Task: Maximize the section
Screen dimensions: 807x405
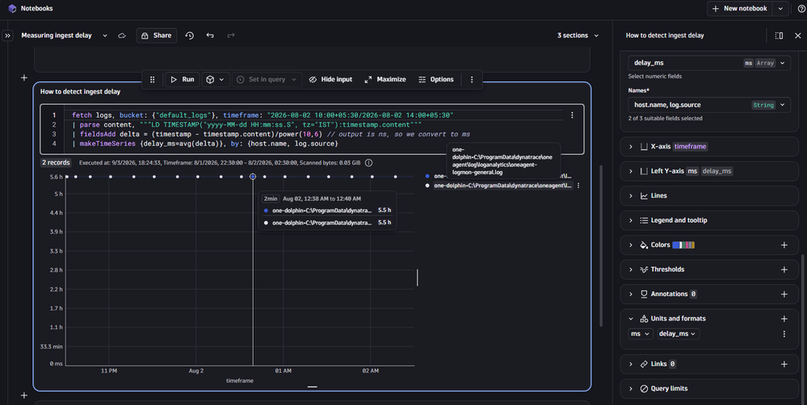Action: 385,80
